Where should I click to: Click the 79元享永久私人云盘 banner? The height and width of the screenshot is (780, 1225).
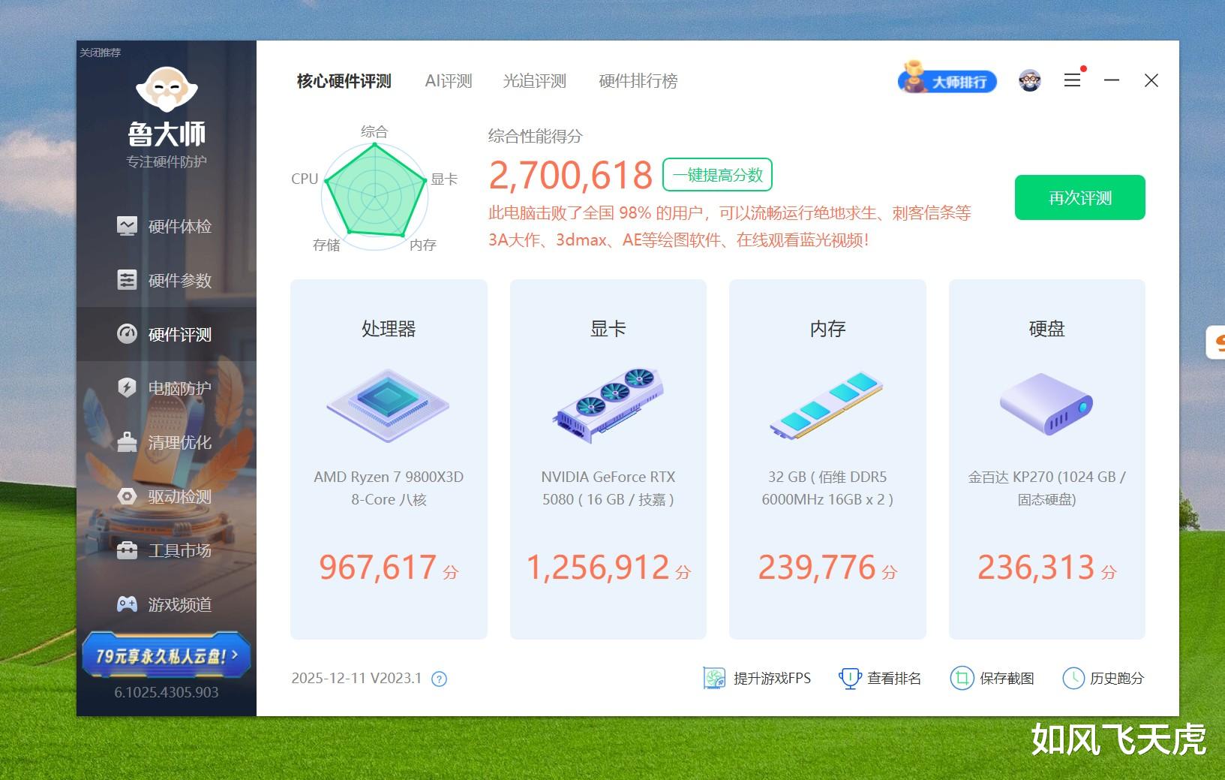click(166, 655)
